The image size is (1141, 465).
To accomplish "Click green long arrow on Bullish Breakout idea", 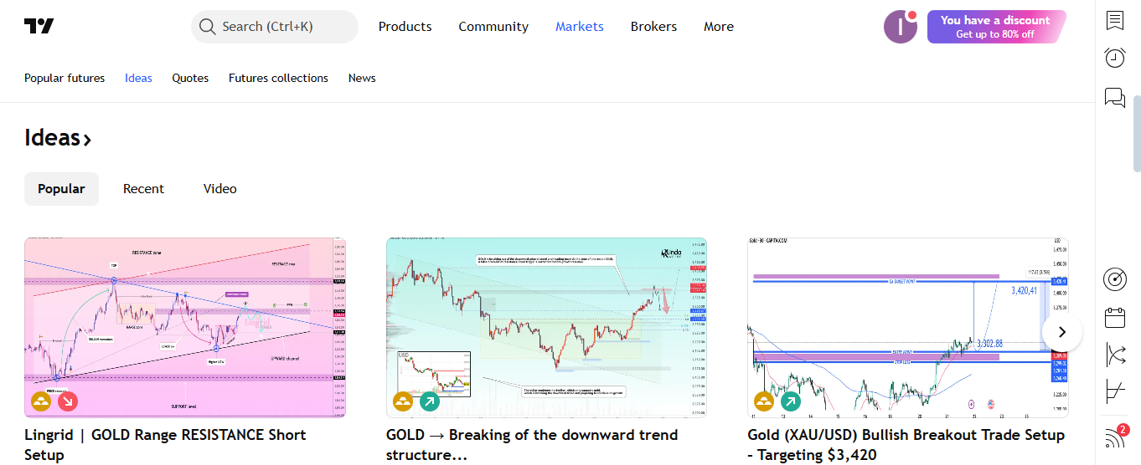I will pyautogui.click(x=790, y=401).
